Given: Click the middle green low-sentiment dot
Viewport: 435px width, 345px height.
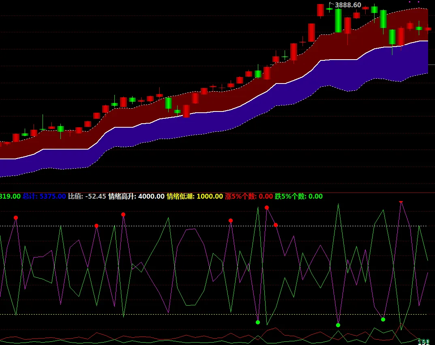Looking at the screenshot, I should click(x=338, y=325).
